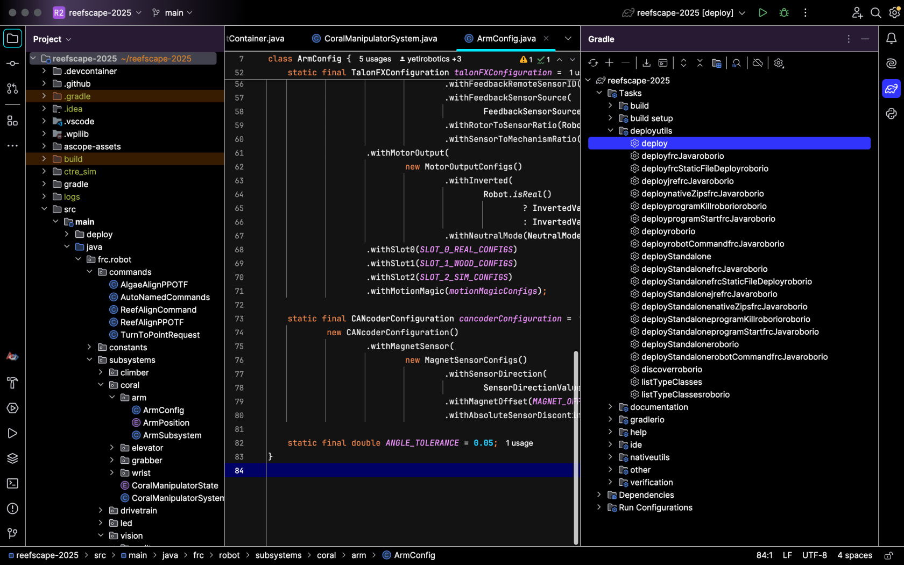This screenshot has height=565, width=904.
Task: Execute Gradle task console icon
Action: point(663,63)
